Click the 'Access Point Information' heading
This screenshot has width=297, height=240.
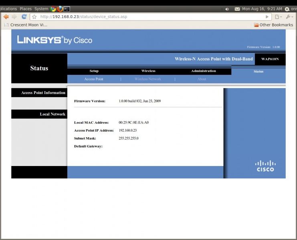tap(43, 93)
